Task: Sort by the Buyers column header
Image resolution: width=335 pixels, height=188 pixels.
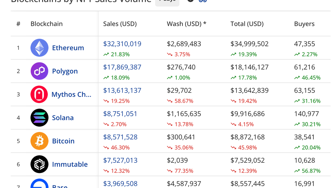Action: click(304, 24)
